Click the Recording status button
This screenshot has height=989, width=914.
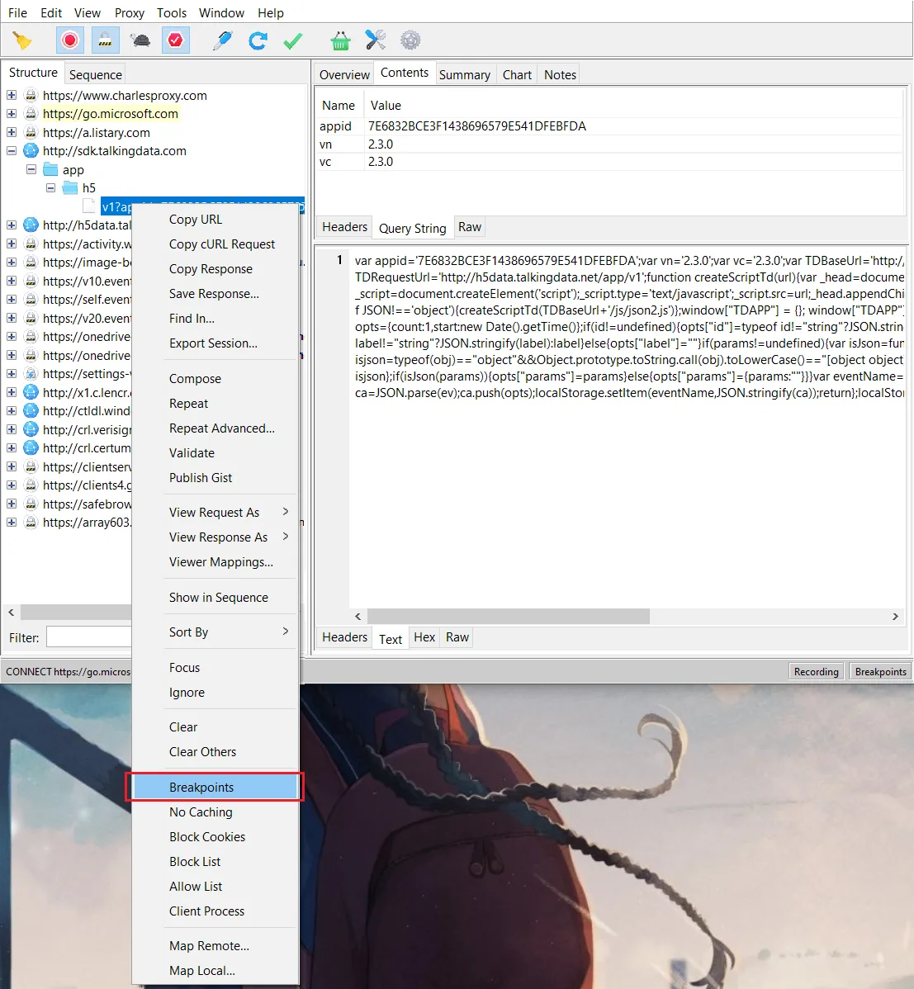click(x=817, y=672)
